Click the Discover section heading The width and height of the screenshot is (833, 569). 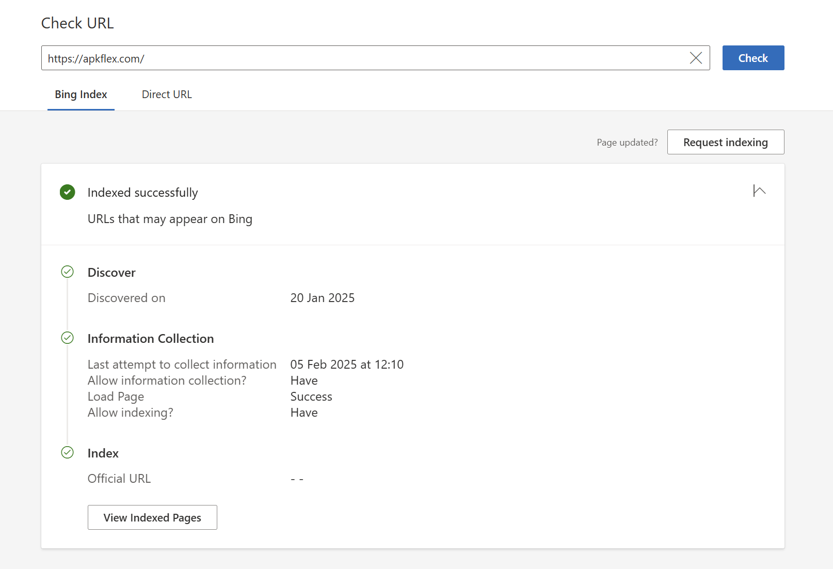coord(111,273)
